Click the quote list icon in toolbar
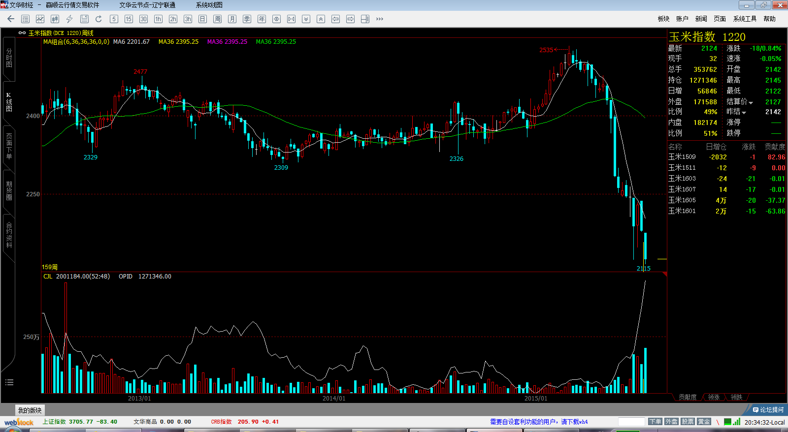The height and width of the screenshot is (432, 788). 26,19
